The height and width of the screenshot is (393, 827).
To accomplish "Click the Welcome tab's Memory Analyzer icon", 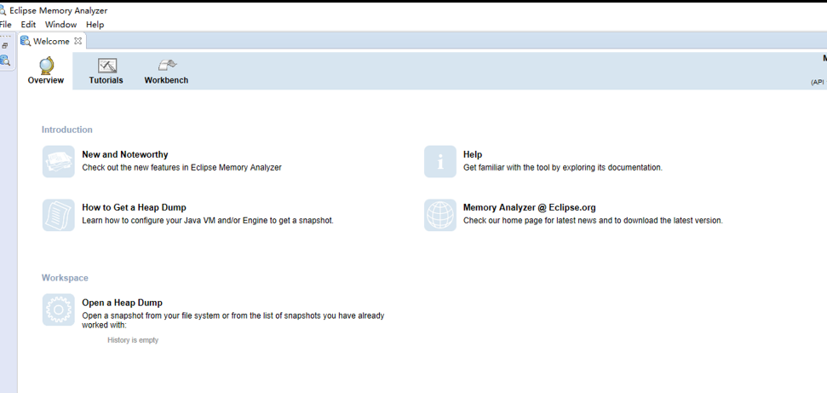I will tap(26, 41).
